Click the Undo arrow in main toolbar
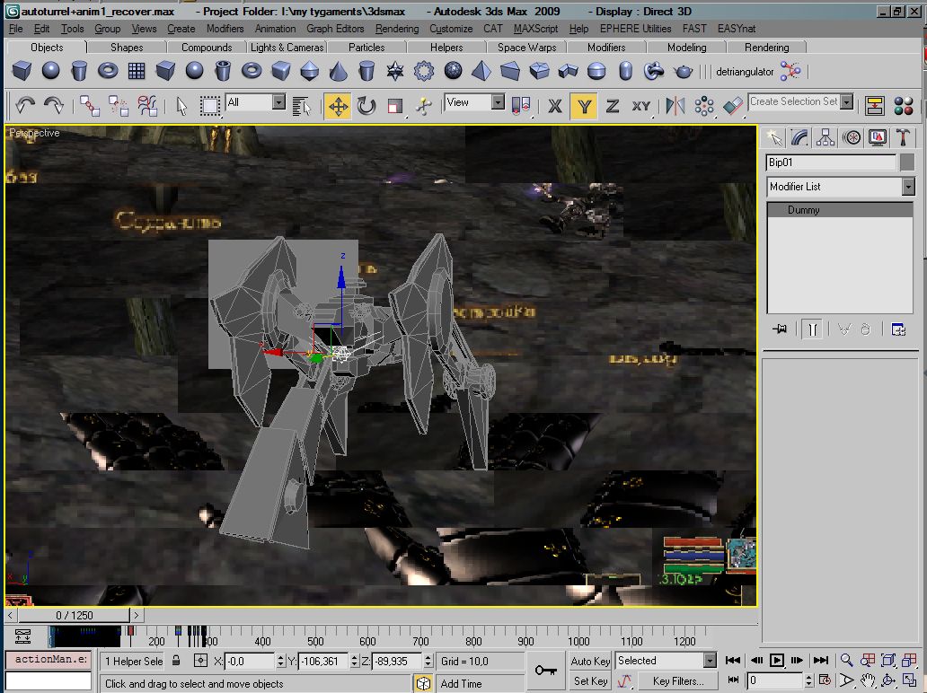Image resolution: width=927 pixels, height=693 pixels. coord(25,106)
